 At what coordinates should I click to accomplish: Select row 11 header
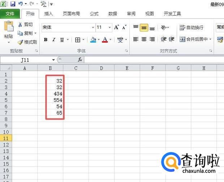click(x=6, y=138)
